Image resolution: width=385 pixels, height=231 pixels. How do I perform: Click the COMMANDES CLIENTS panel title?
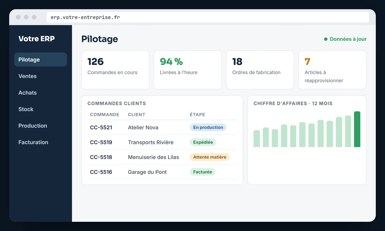117,104
